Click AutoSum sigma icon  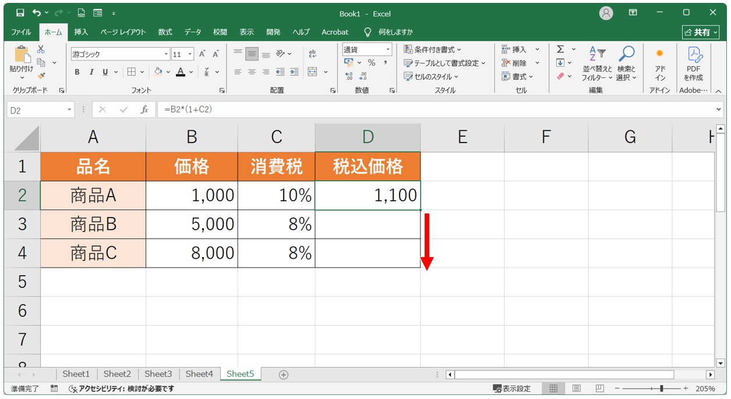point(560,49)
